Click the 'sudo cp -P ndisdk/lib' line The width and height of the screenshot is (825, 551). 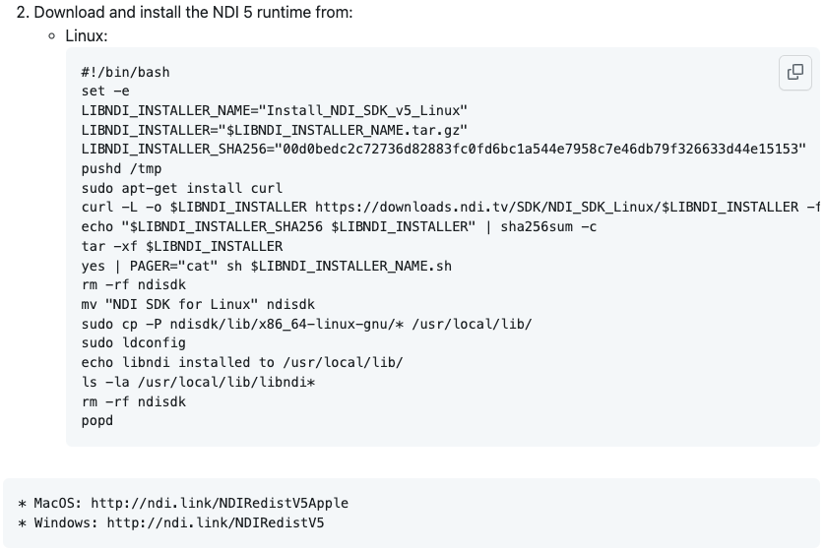(x=307, y=324)
